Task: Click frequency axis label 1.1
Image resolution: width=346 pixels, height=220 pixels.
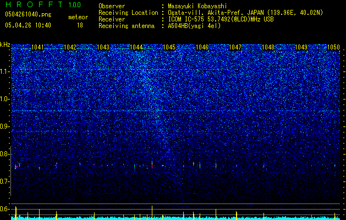Action: 5,71
